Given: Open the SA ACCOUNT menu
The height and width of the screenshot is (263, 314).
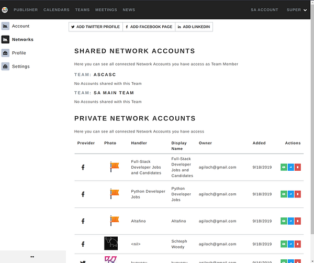Looking at the screenshot, I should pos(264,10).
